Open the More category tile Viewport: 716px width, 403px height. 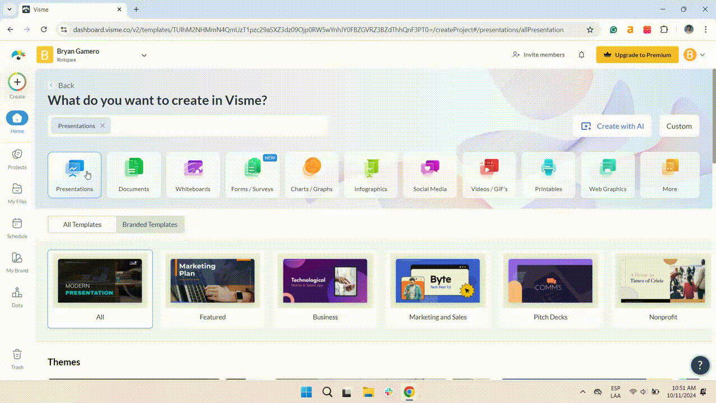point(670,175)
